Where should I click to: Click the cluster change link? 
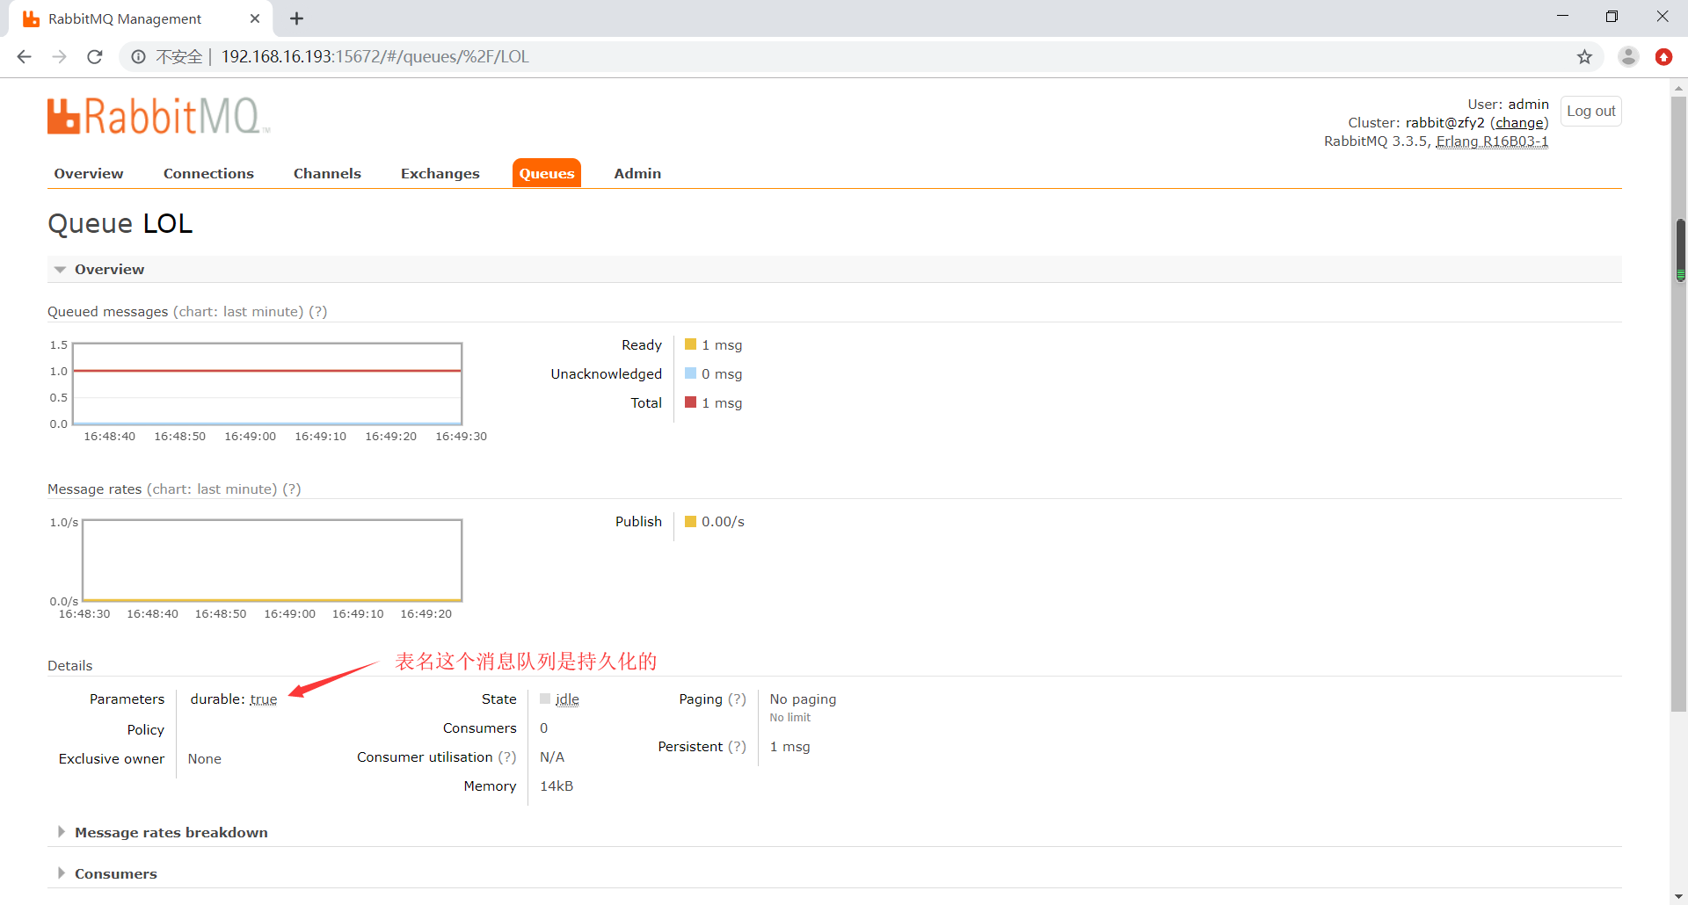pyautogui.click(x=1519, y=123)
